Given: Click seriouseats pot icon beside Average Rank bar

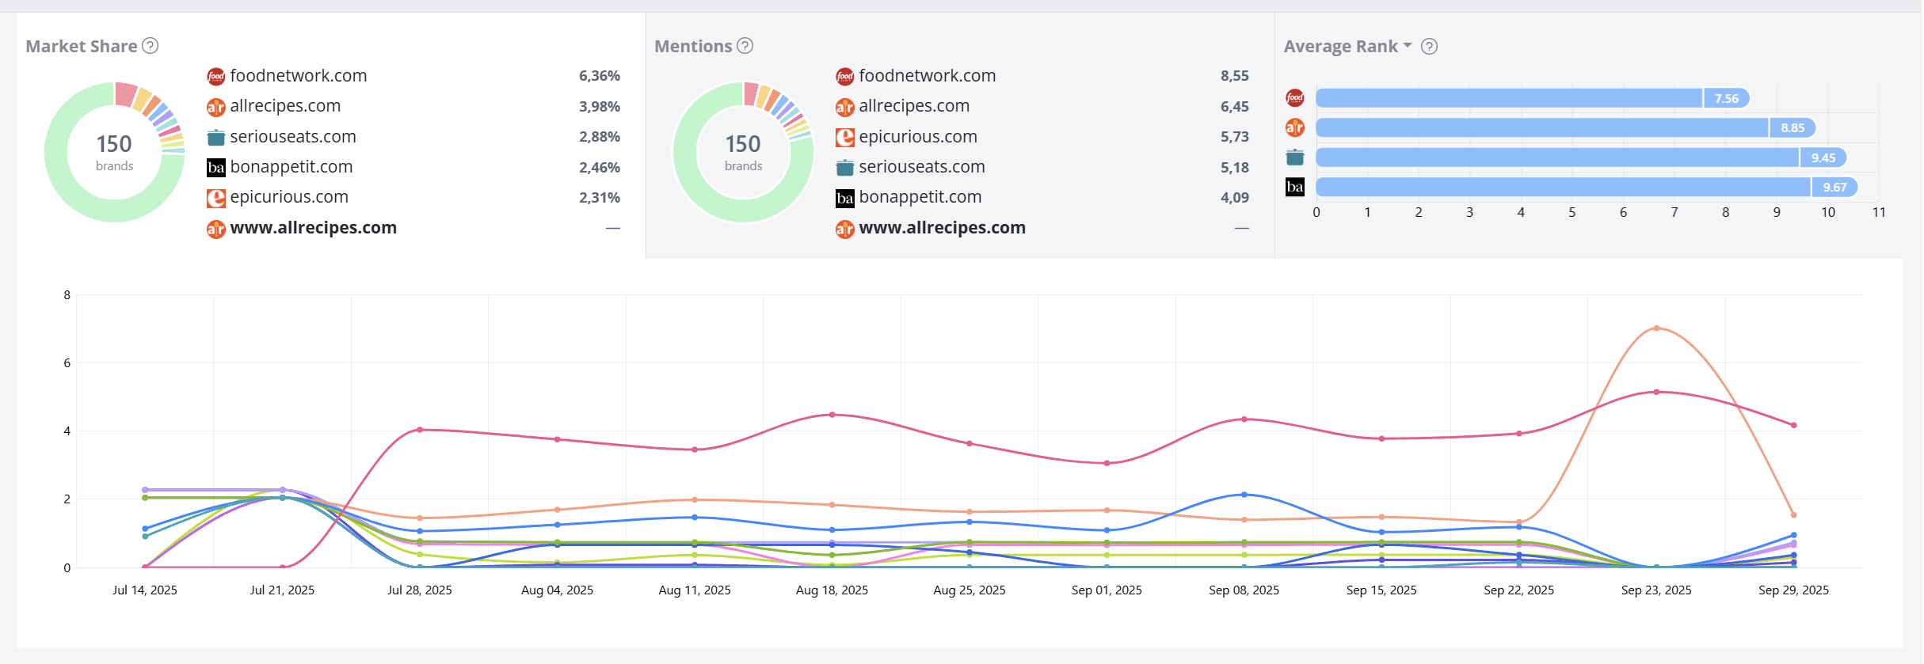Looking at the screenshot, I should [x=1294, y=157].
